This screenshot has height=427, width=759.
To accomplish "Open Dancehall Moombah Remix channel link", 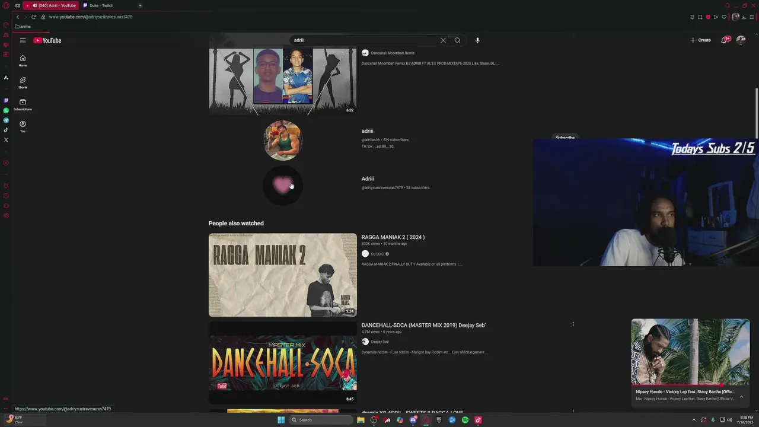I will pyautogui.click(x=393, y=53).
